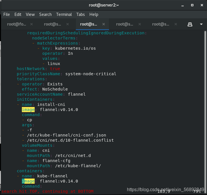Click 'kube-flannel' container name

click(x=53, y=176)
